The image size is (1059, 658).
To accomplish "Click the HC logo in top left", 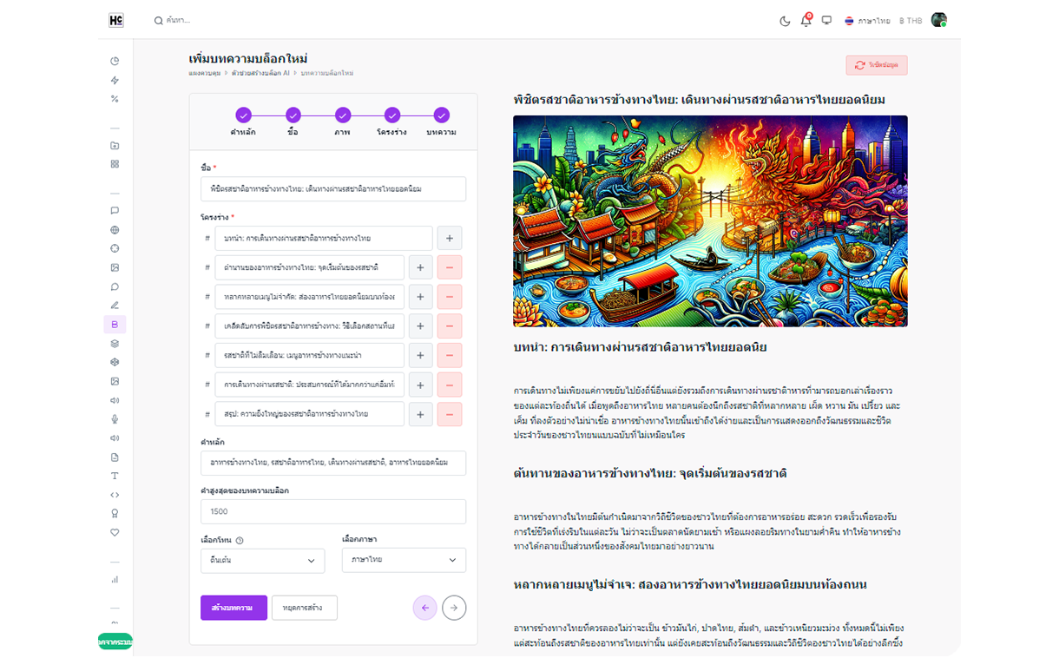I will [116, 20].
